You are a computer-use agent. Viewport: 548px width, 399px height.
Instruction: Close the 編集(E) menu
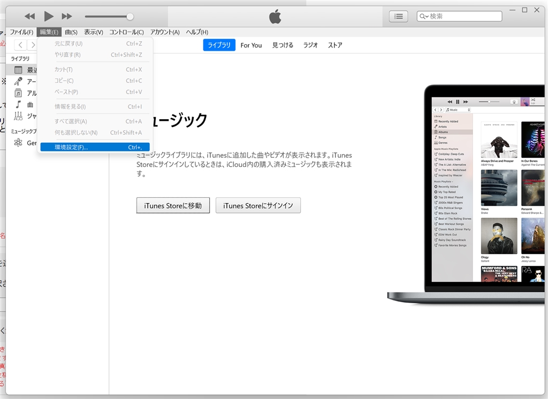click(49, 32)
